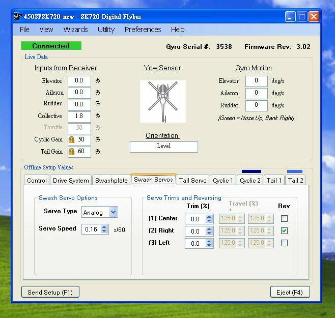Click the (3) Left trim value field
The height and width of the screenshot is (318, 335).
coord(196,243)
